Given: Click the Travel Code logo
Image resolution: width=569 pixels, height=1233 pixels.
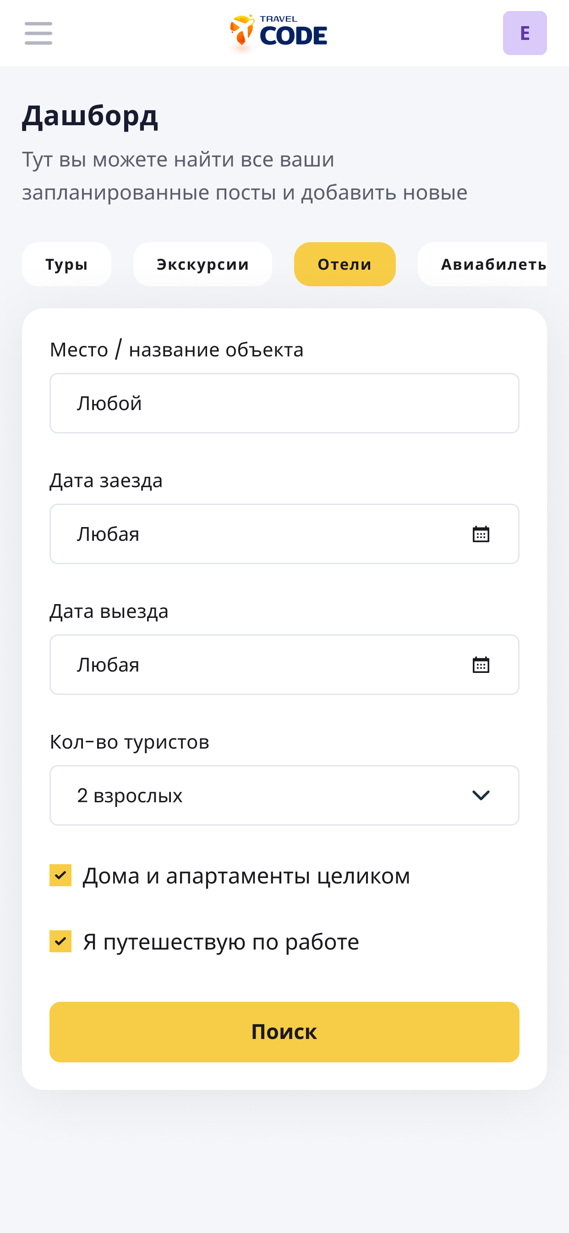Looking at the screenshot, I should [x=279, y=33].
